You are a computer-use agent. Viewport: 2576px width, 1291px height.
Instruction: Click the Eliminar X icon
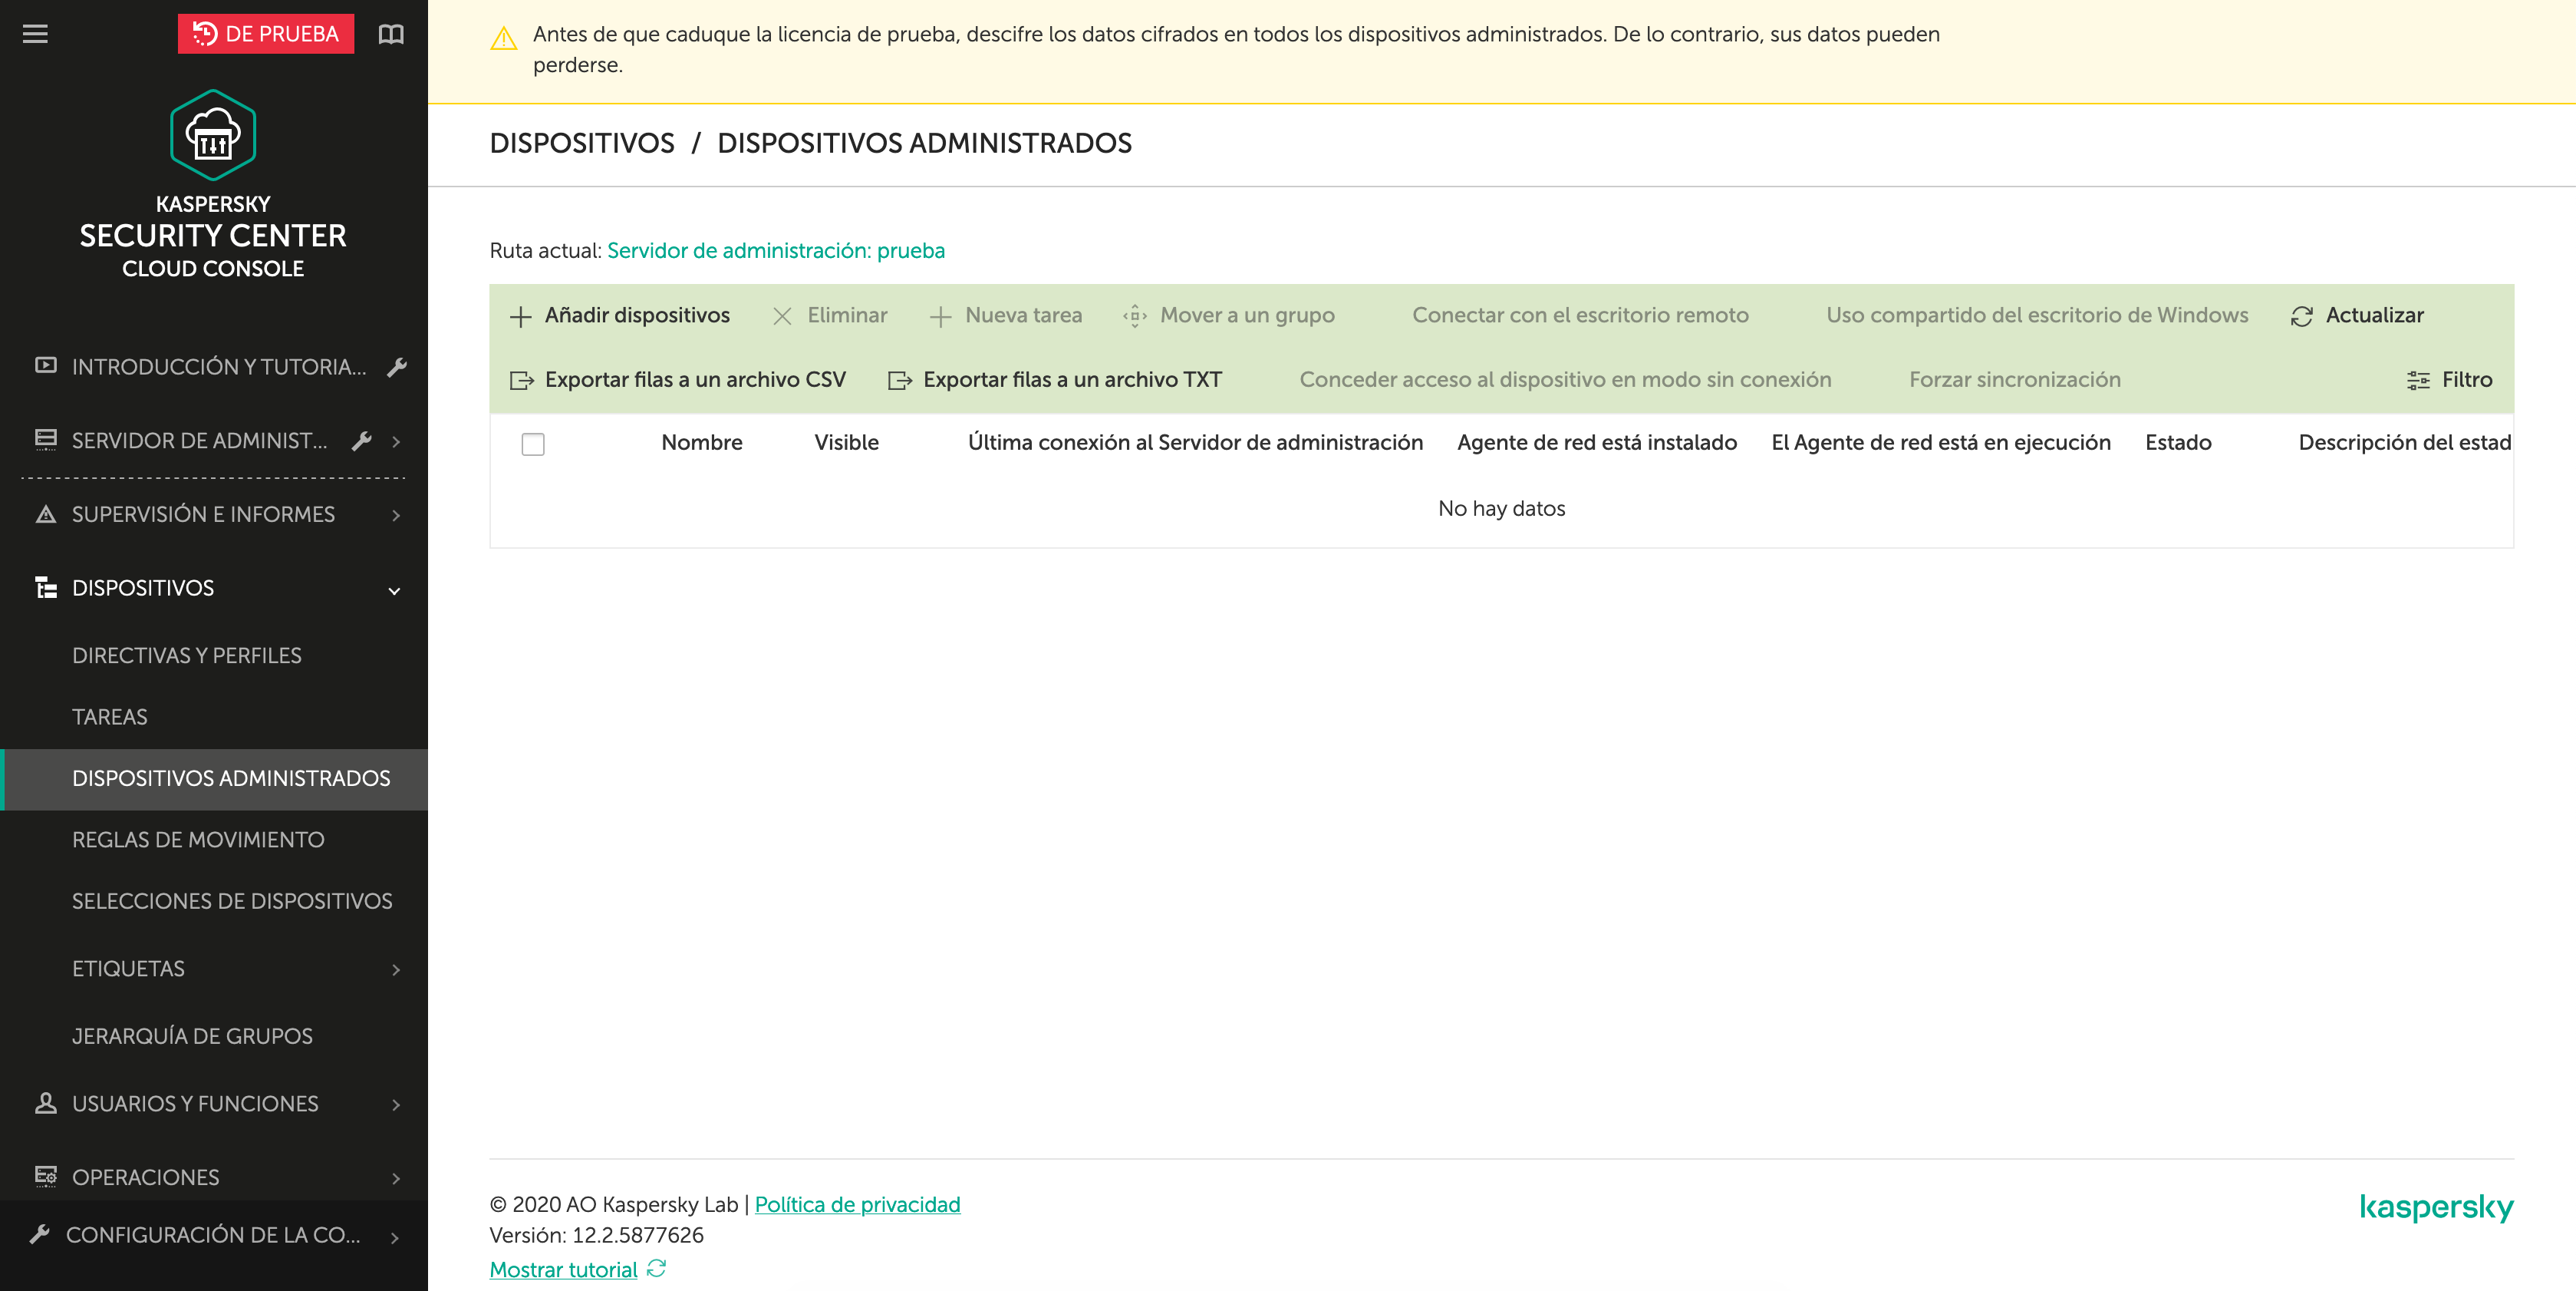783,316
